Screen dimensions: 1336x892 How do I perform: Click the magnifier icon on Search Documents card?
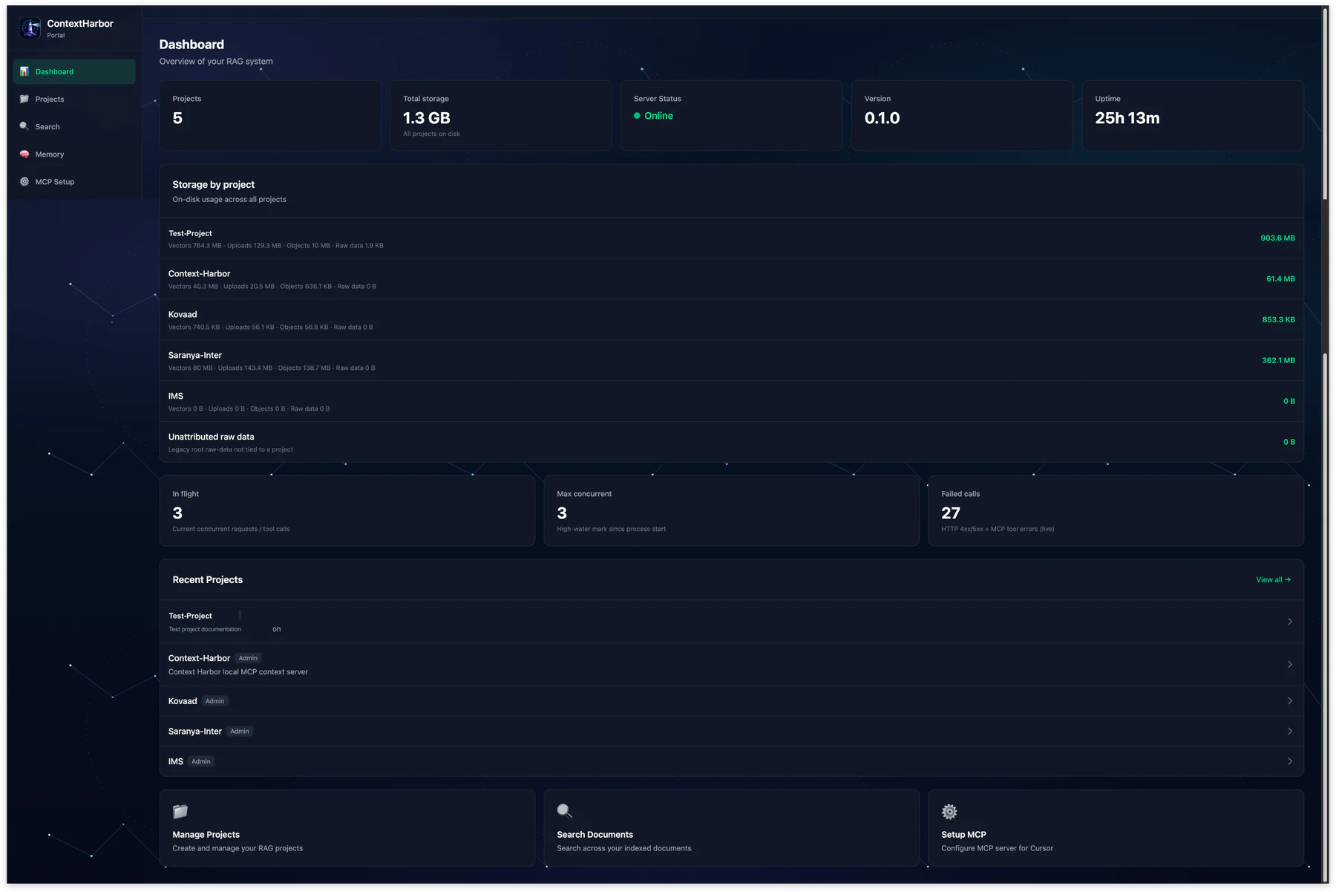click(565, 811)
